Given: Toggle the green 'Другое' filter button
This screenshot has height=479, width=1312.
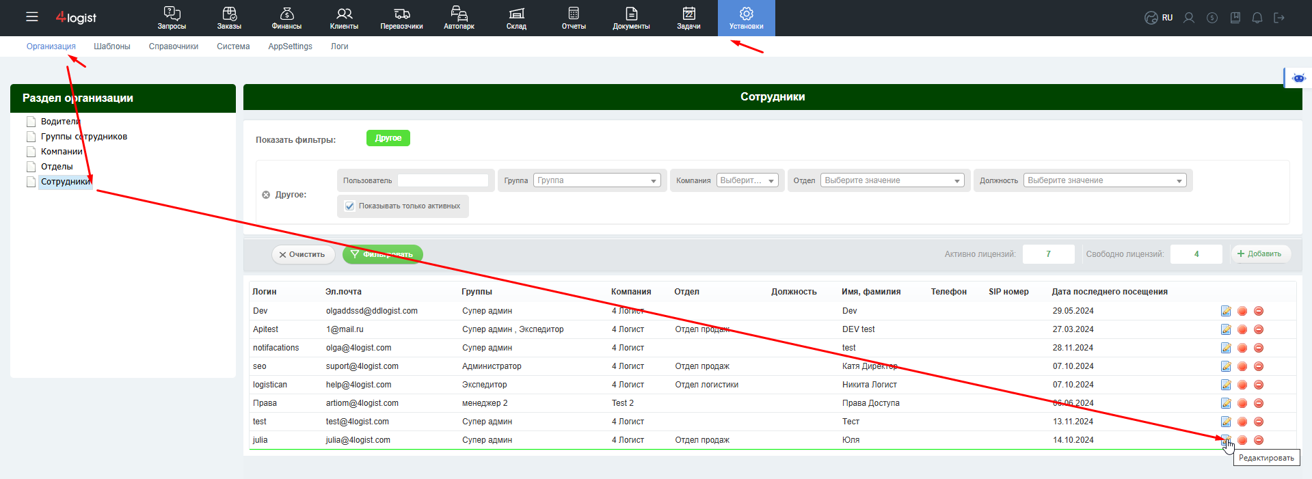Looking at the screenshot, I should click(388, 138).
